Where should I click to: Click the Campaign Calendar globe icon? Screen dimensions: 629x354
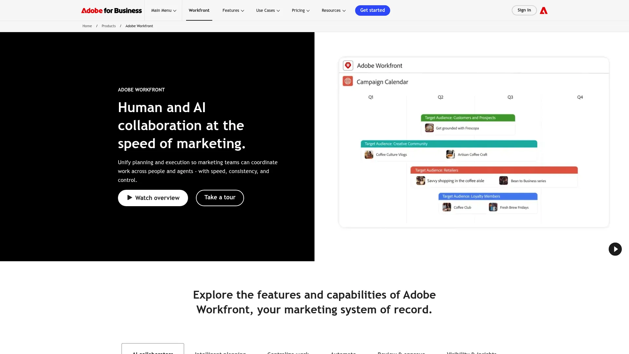348,81
